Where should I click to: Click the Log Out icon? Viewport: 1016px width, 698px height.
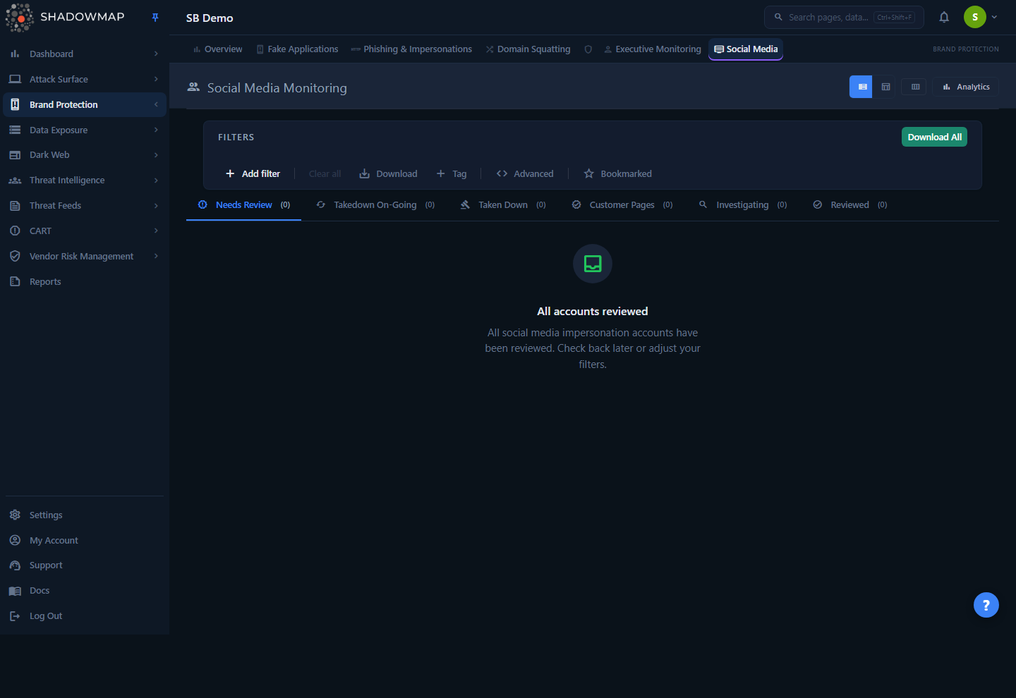coord(15,616)
